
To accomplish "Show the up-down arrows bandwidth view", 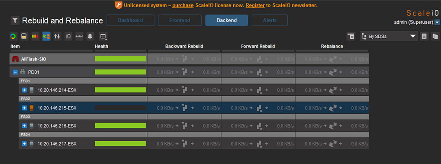I will click(57, 36).
